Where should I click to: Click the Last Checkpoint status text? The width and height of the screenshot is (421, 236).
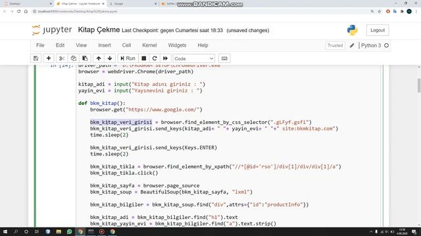pos(172,31)
